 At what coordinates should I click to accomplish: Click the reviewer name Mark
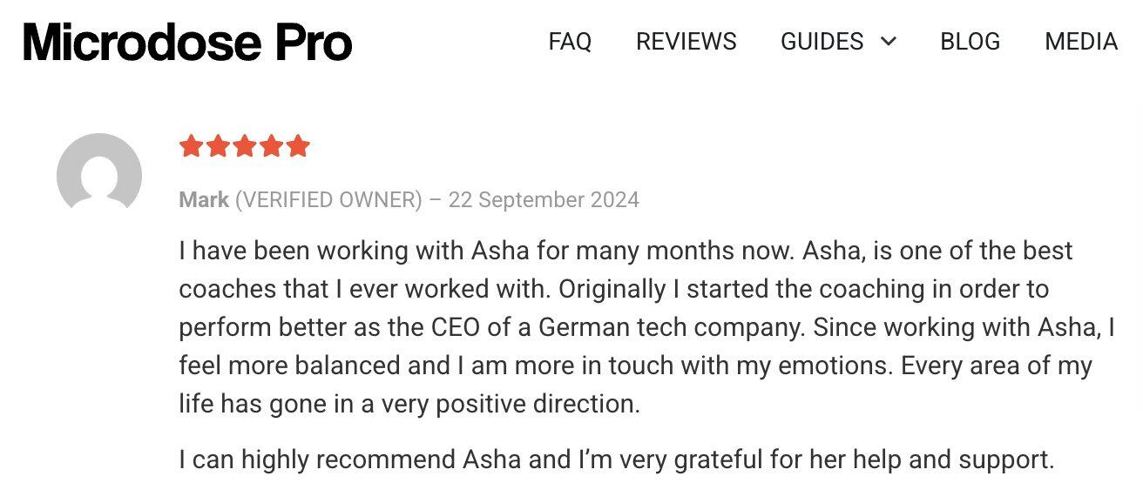[204, 200]
